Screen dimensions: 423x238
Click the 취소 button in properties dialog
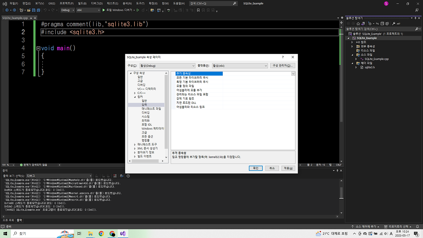pos(272,168)
